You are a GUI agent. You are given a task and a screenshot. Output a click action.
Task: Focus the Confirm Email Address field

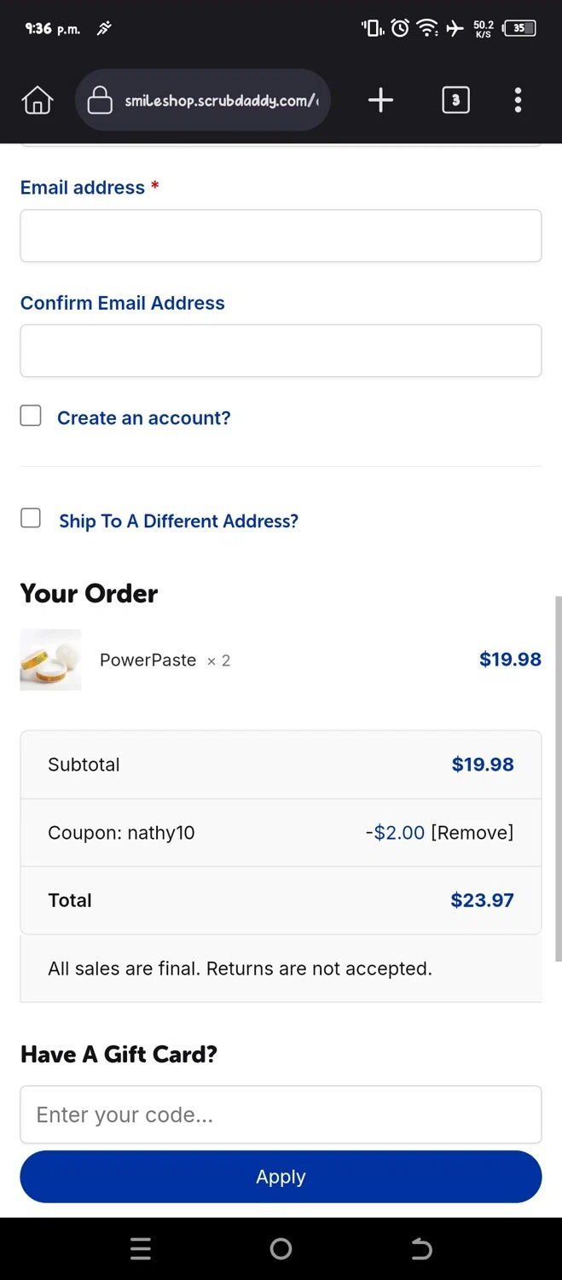(281, 351)
